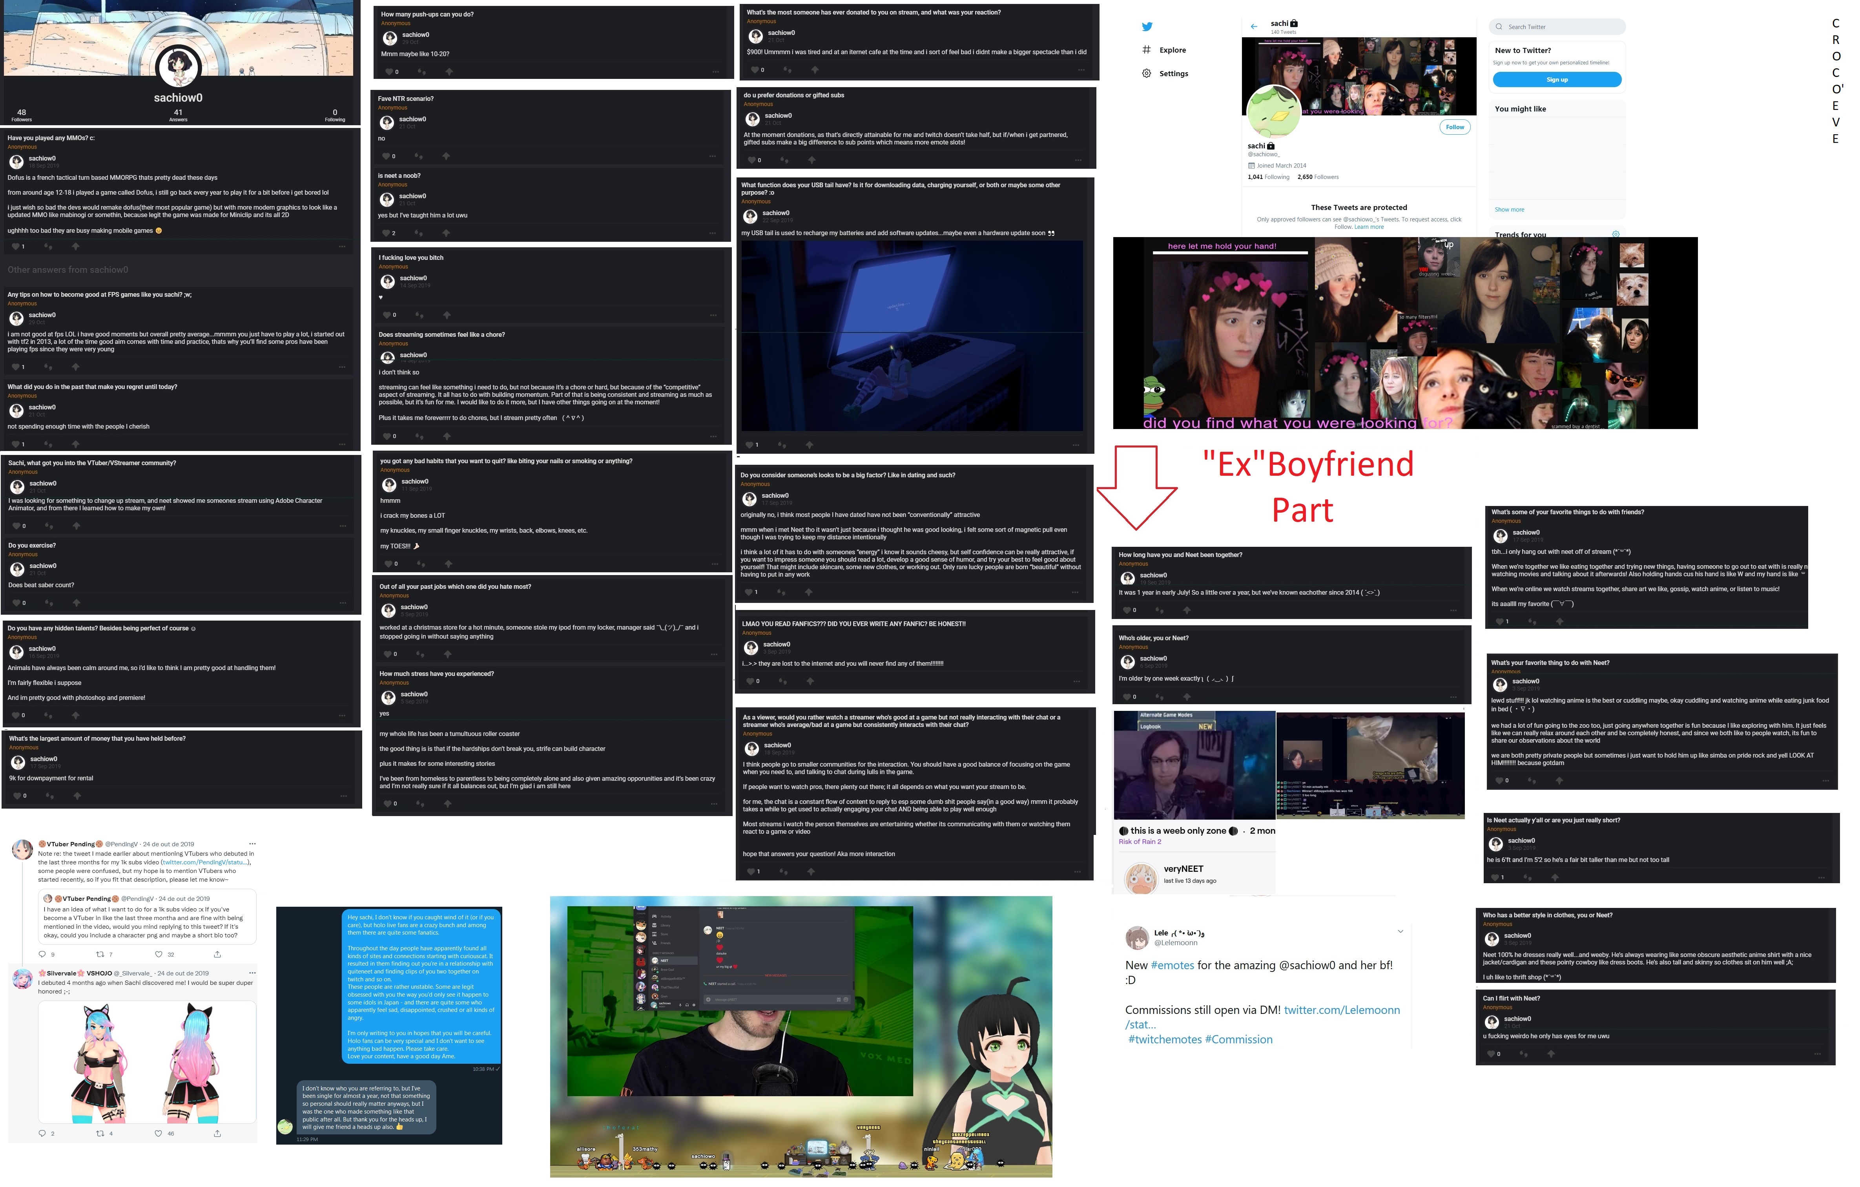Viewport: 1860px width, 1187px height.
Task: Open Silvervale's character model image
Action: click(x=148, y=1063)
